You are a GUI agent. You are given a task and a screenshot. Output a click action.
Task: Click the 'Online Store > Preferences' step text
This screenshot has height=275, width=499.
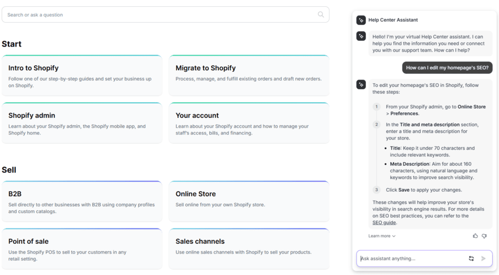[x=436, y=110]
